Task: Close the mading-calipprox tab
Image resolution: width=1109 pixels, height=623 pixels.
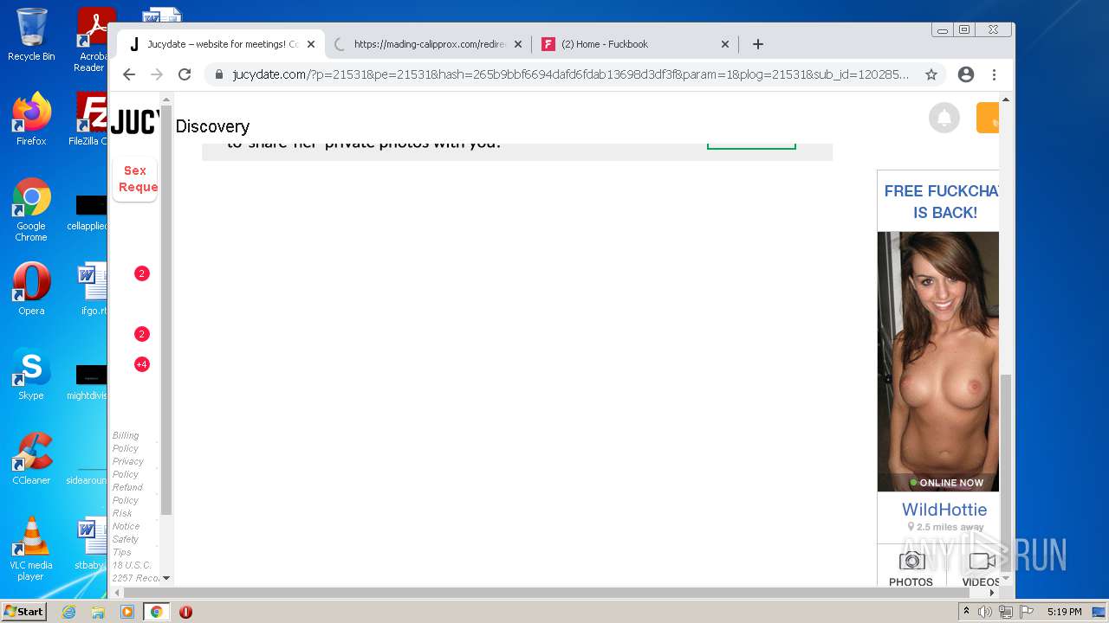Action: click(x=518, y=44)
